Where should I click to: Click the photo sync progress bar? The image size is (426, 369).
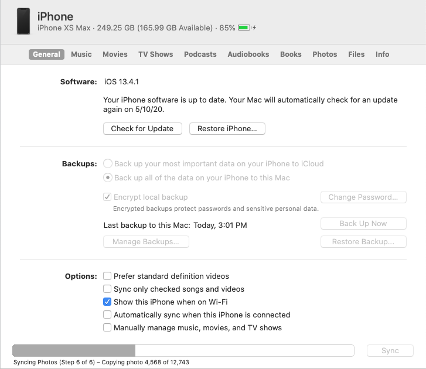click(x=183, y=350)
